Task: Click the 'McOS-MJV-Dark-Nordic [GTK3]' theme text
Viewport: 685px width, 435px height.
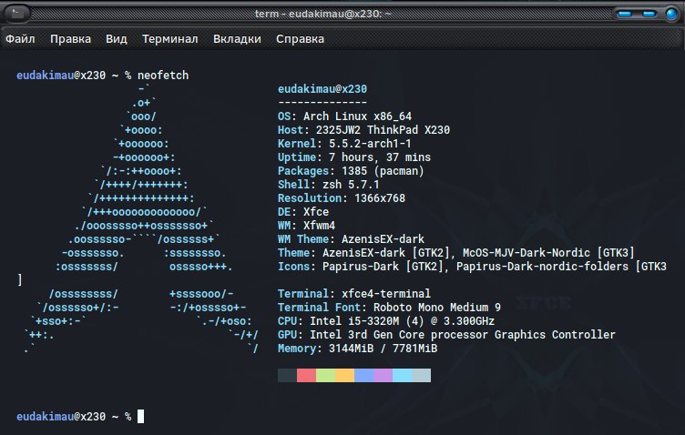Action: [x=548, y=253]
